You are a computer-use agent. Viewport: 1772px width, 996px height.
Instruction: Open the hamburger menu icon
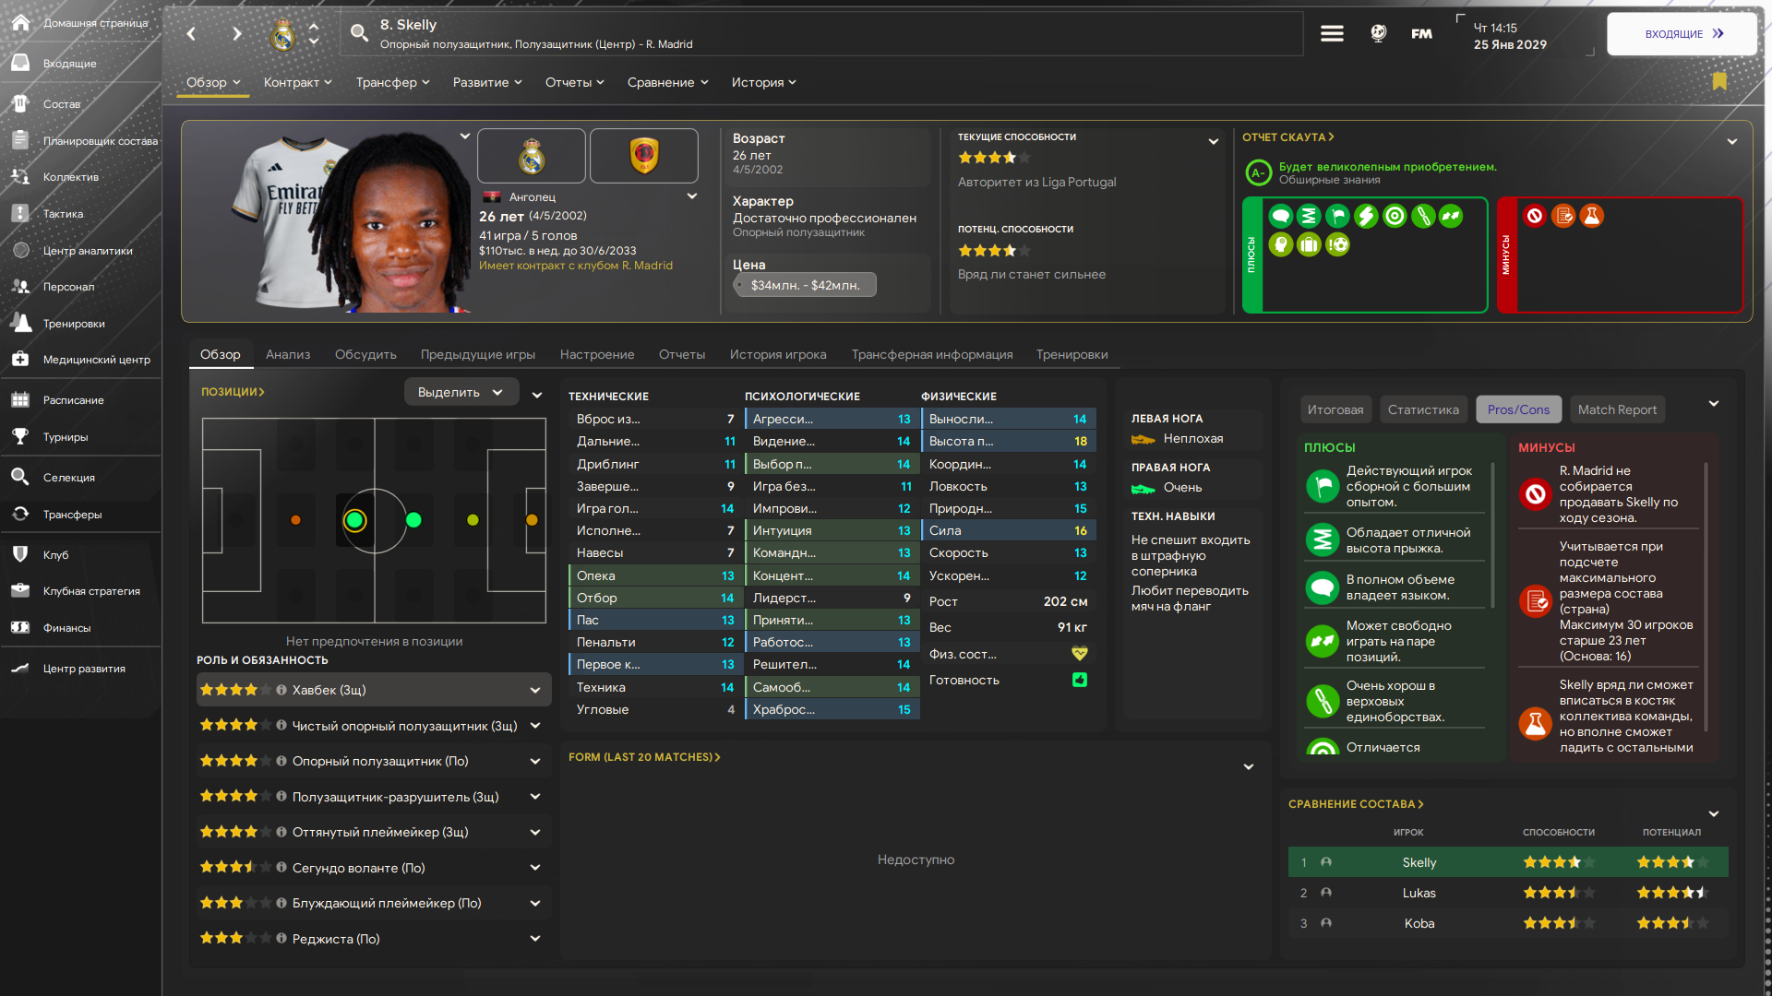pyautogui.click(x=1331, y=34)
